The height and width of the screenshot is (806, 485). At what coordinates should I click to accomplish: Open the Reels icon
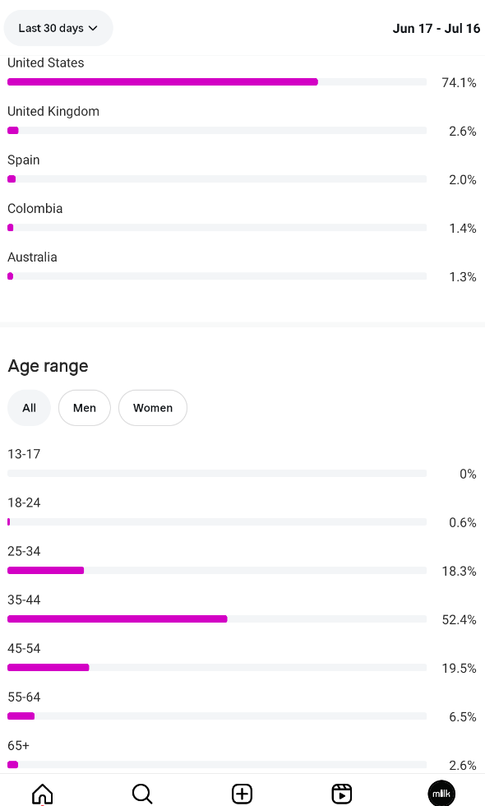[x=342, y=793]
